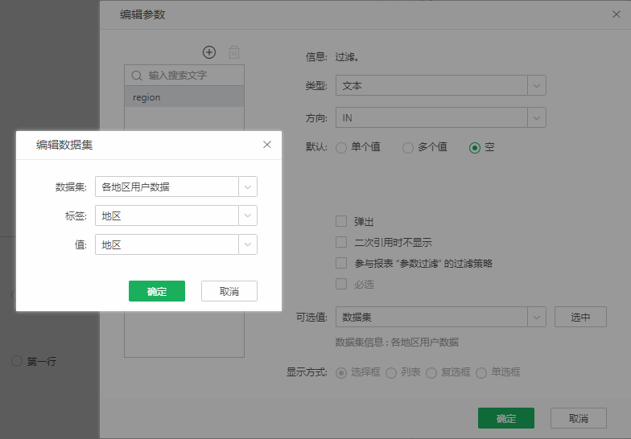631x439 pixels.
Task: Select the 空 default radio button
Action: [475, 148]
